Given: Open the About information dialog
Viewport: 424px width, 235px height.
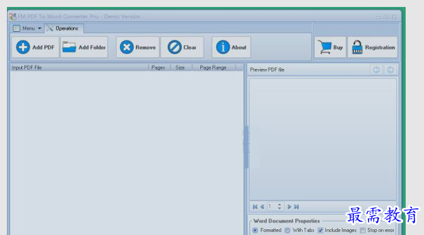Looking at the screenshot, I should [231, 47].
